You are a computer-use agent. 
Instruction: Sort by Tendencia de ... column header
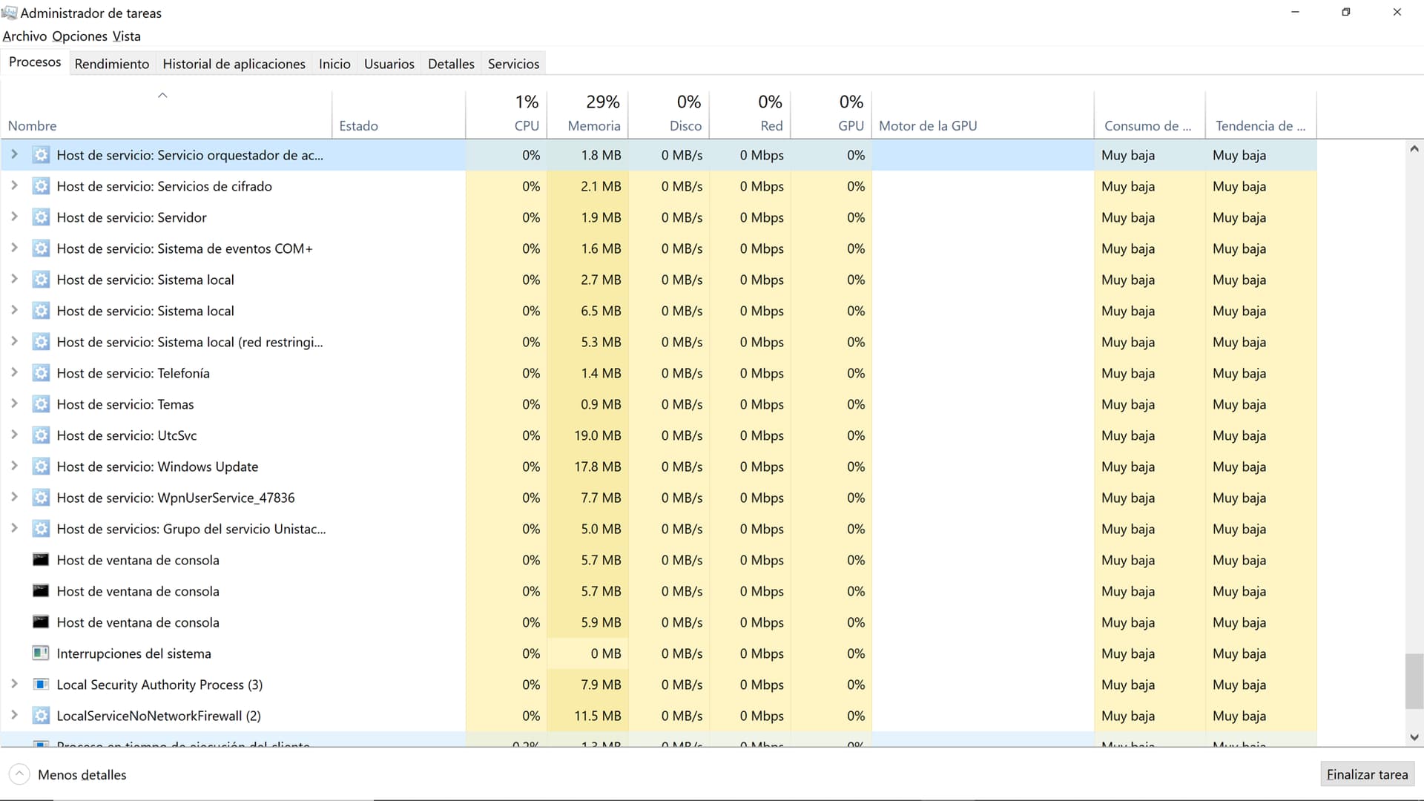pyautogui.click(x=1261, y=114)
